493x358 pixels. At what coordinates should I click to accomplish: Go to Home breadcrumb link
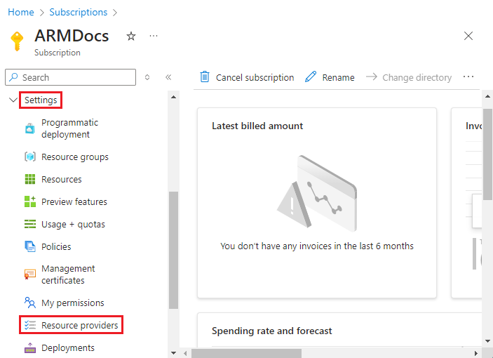click(x=21, y=12)
